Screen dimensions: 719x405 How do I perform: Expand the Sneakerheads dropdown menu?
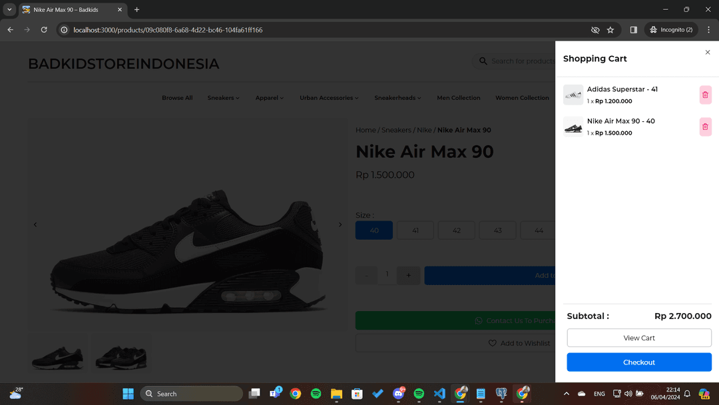[x=397, y=98]
